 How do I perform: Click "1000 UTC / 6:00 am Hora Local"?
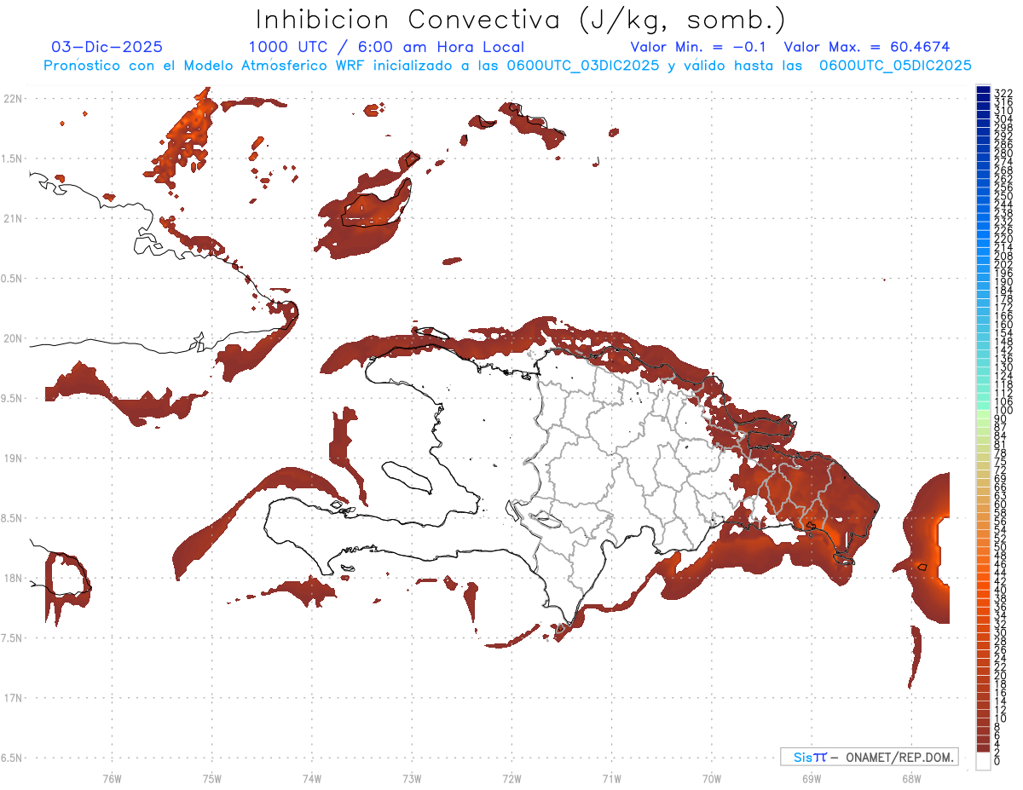[x=386, y=48]
